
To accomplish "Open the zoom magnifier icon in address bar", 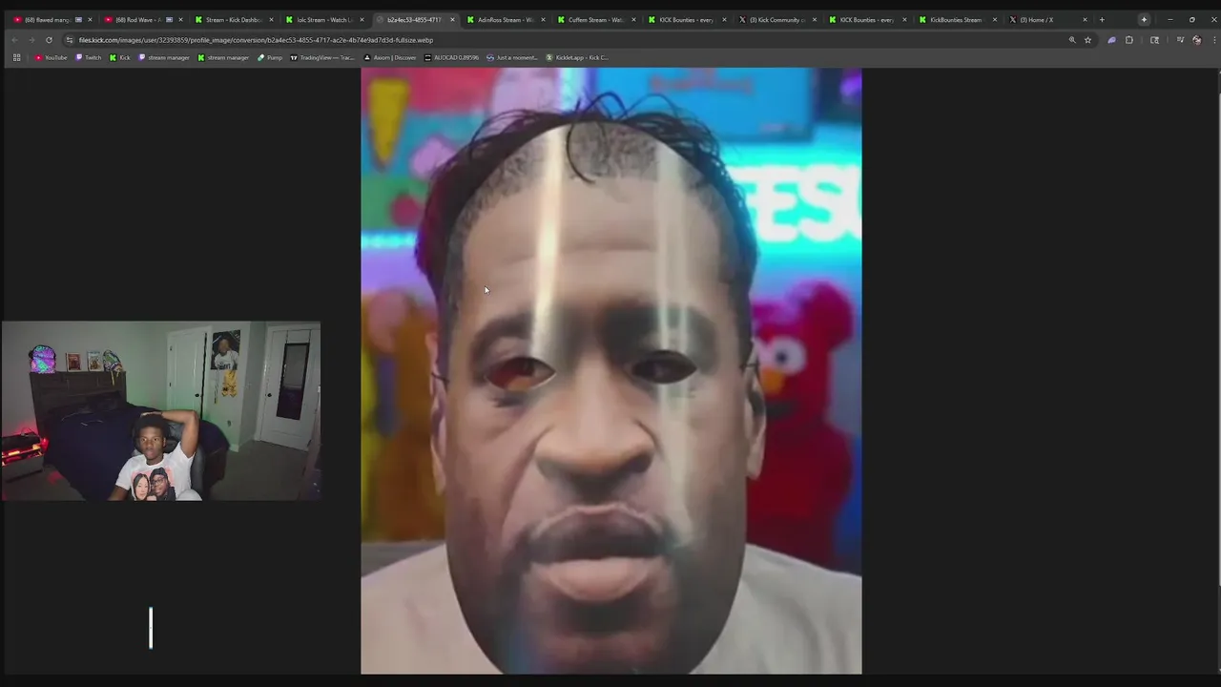I will pos(1072,40).
